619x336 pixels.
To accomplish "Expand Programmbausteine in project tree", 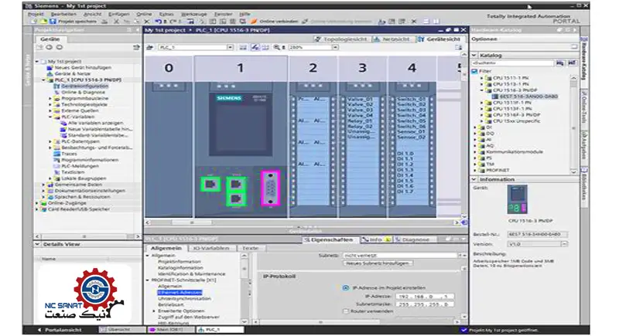I will pyautogui.click(x=50, y=98).
